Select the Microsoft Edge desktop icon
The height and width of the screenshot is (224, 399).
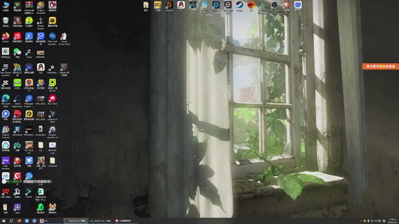pos(5,101)
